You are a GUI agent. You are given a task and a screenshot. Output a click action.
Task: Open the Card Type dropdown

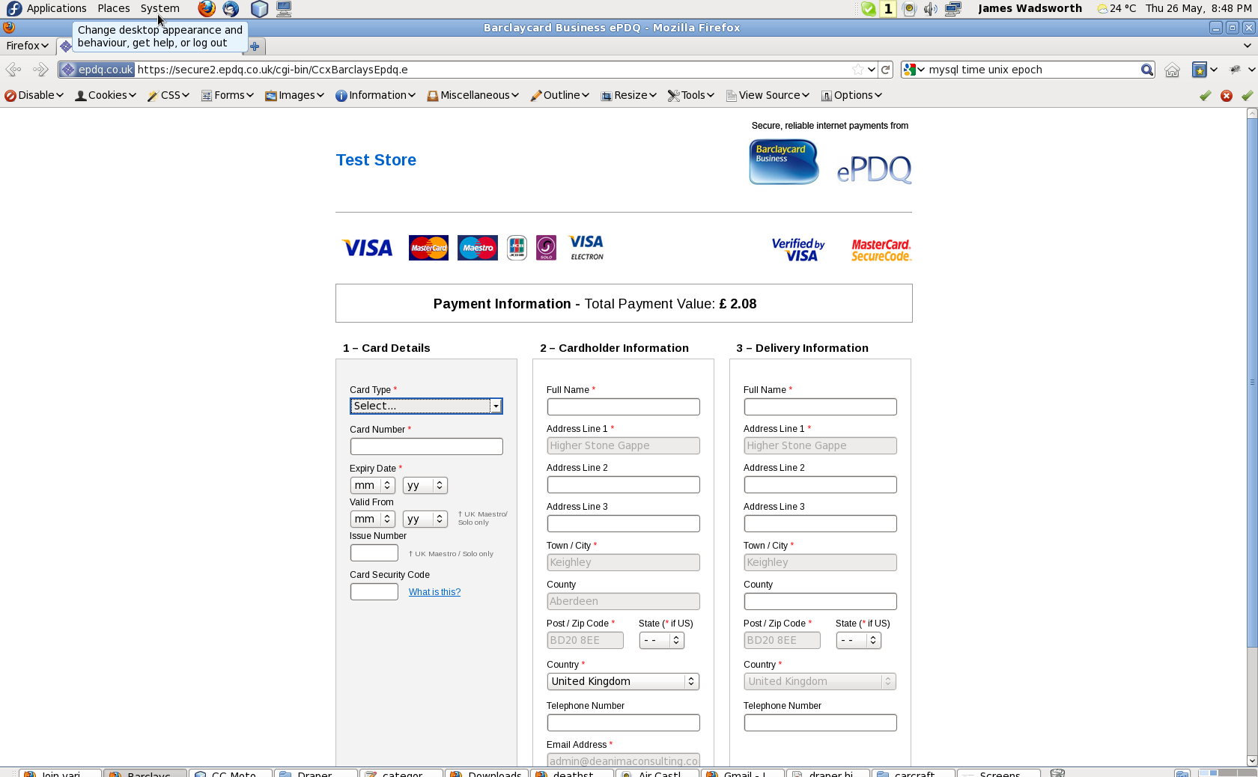point(426,406)
